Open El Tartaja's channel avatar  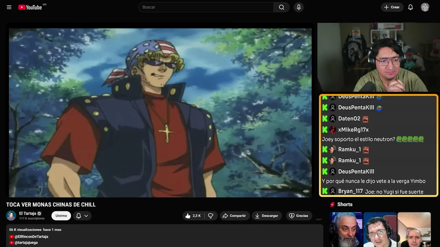tap(11, 215)
